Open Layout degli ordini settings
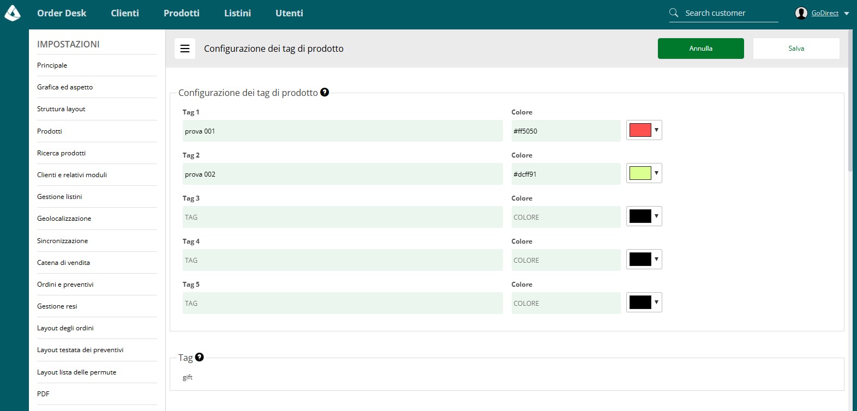This screenshot has height=411, width=857. click(97, 328)
